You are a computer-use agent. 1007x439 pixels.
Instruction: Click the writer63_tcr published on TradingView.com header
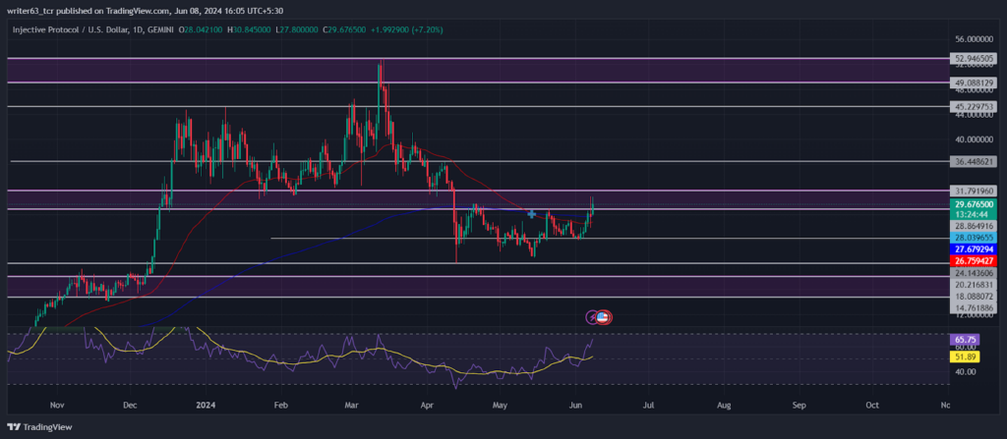(146, 11)
